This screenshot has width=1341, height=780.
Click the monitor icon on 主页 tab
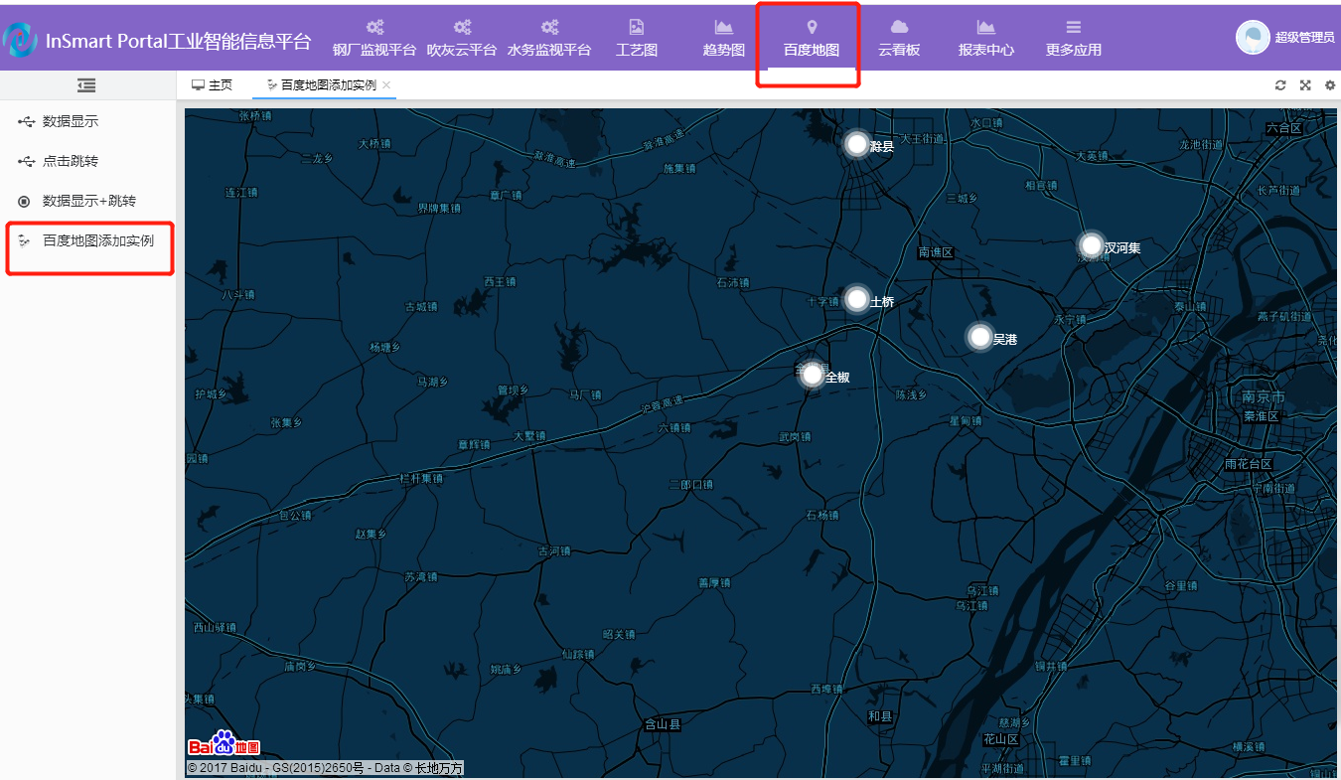coord(198,85)
